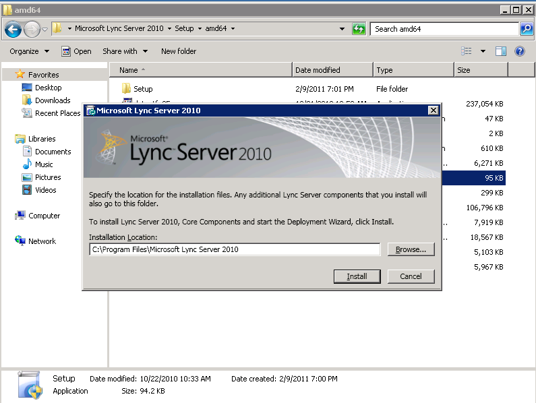Select Favorites in the navigation pane
The image size is (536, 403).
pos(37,75)
